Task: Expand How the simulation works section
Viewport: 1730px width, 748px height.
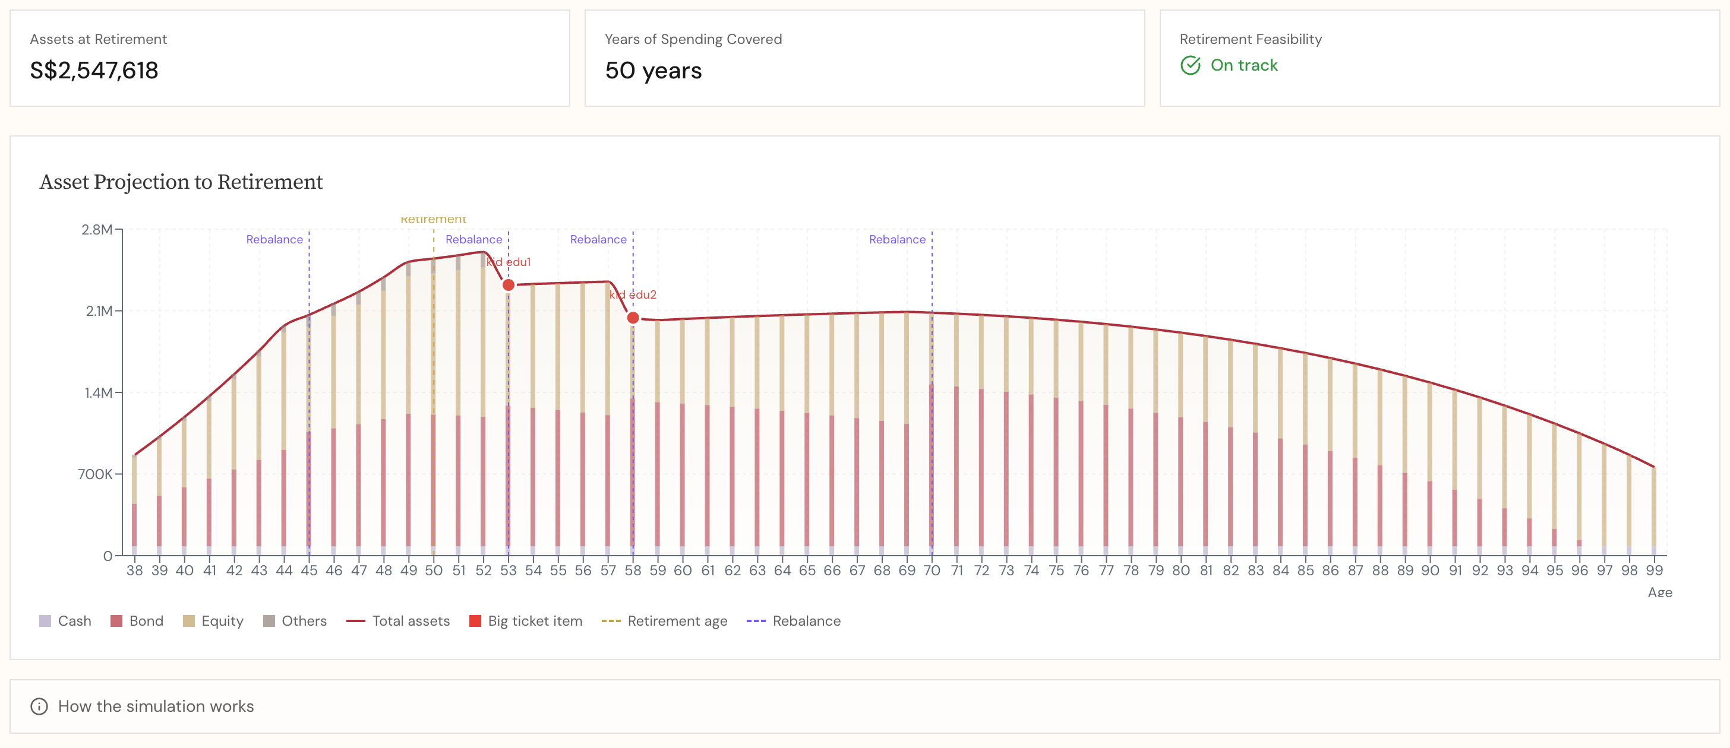Action: [x=156, y=706]
